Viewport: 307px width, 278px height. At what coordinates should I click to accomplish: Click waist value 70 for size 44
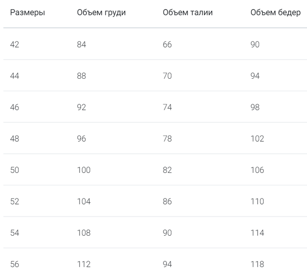167,76
